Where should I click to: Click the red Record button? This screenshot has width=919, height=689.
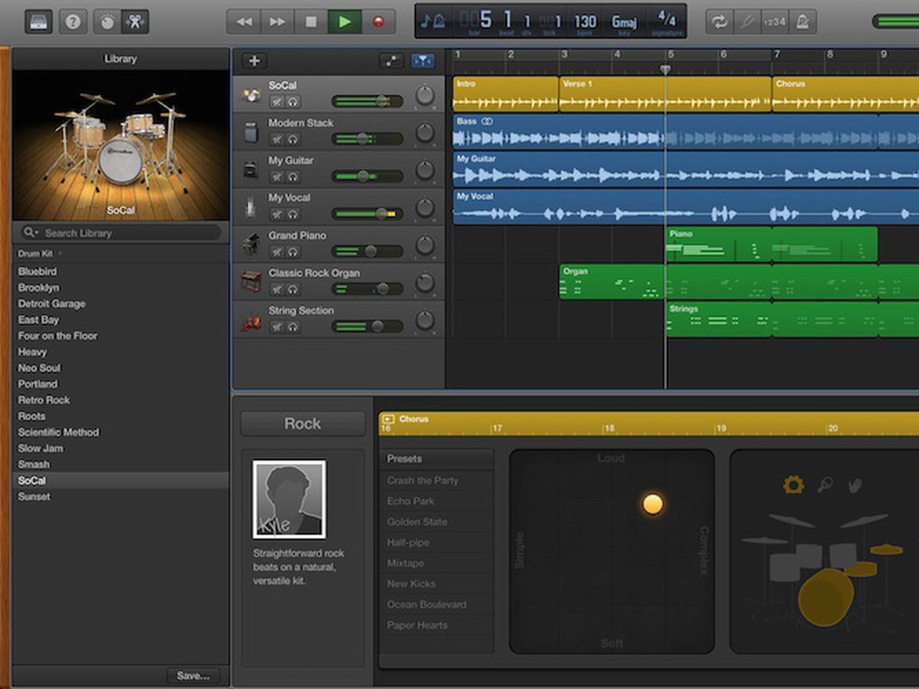click(x=378, y=22)
